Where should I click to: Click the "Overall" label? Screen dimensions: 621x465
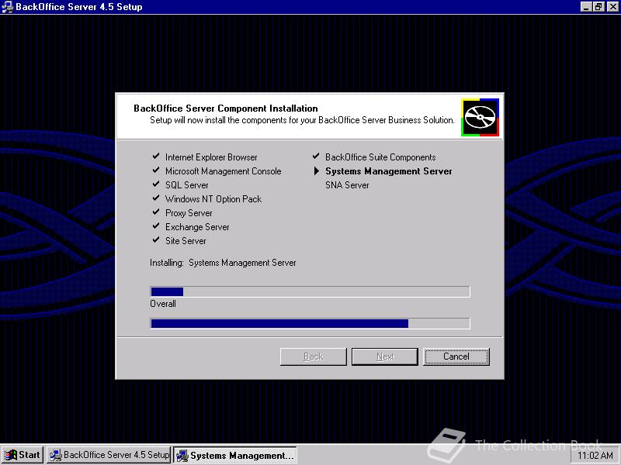(x=163, y=304)
